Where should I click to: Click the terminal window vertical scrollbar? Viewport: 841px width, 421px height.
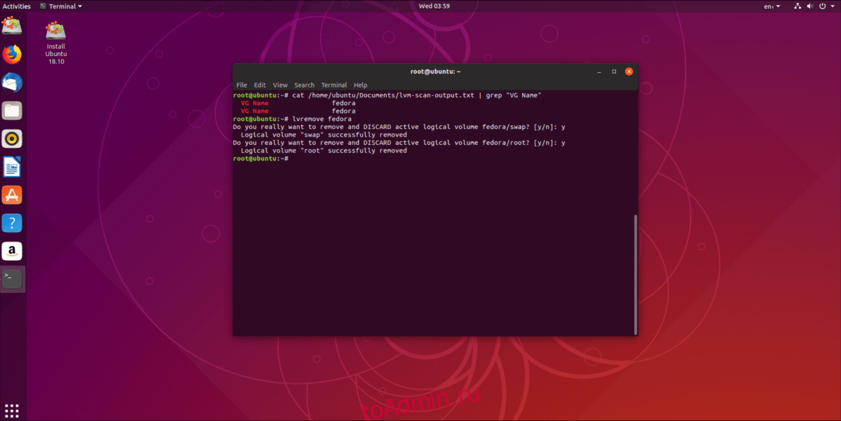(635, 273)
